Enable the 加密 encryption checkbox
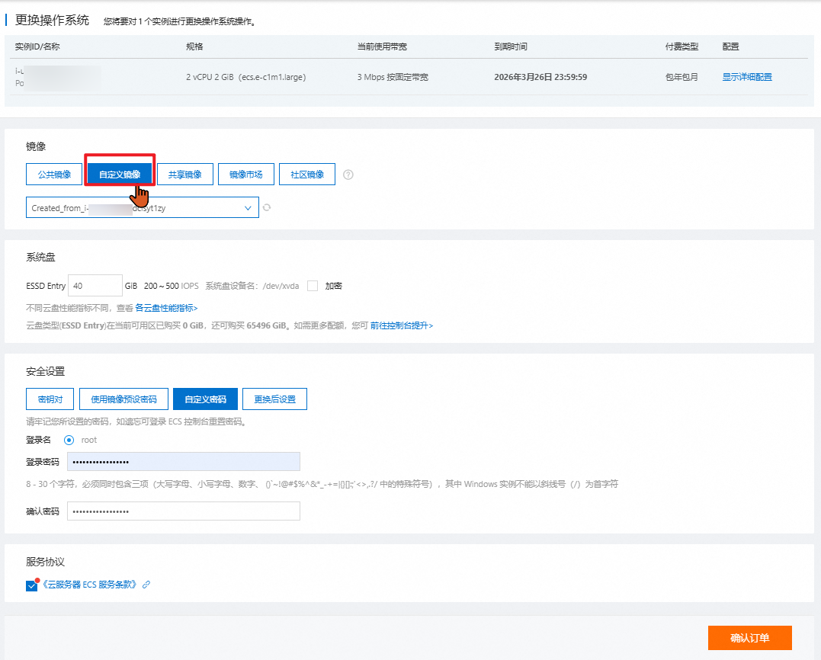 tap(313, 286)
